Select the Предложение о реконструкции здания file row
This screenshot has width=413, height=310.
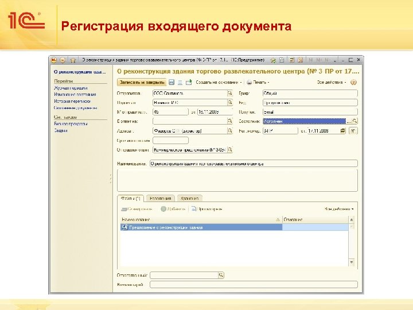click(235, 227)
